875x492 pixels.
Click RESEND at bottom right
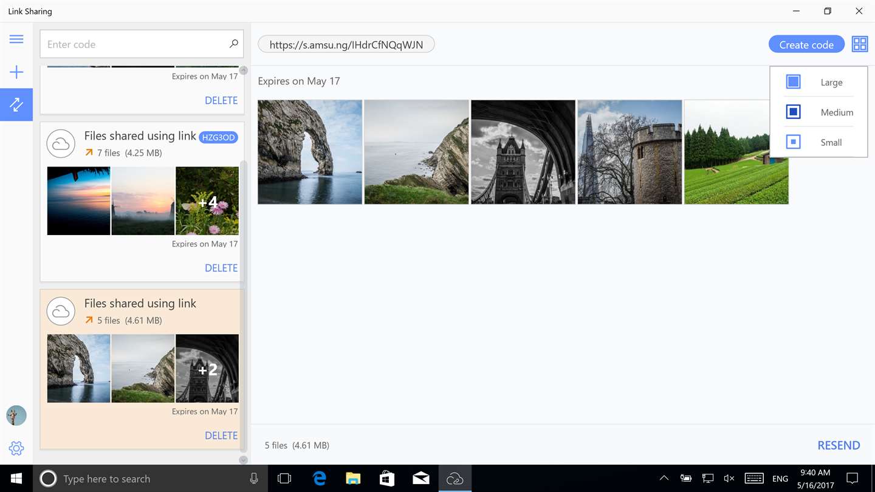tap(839, 445)
